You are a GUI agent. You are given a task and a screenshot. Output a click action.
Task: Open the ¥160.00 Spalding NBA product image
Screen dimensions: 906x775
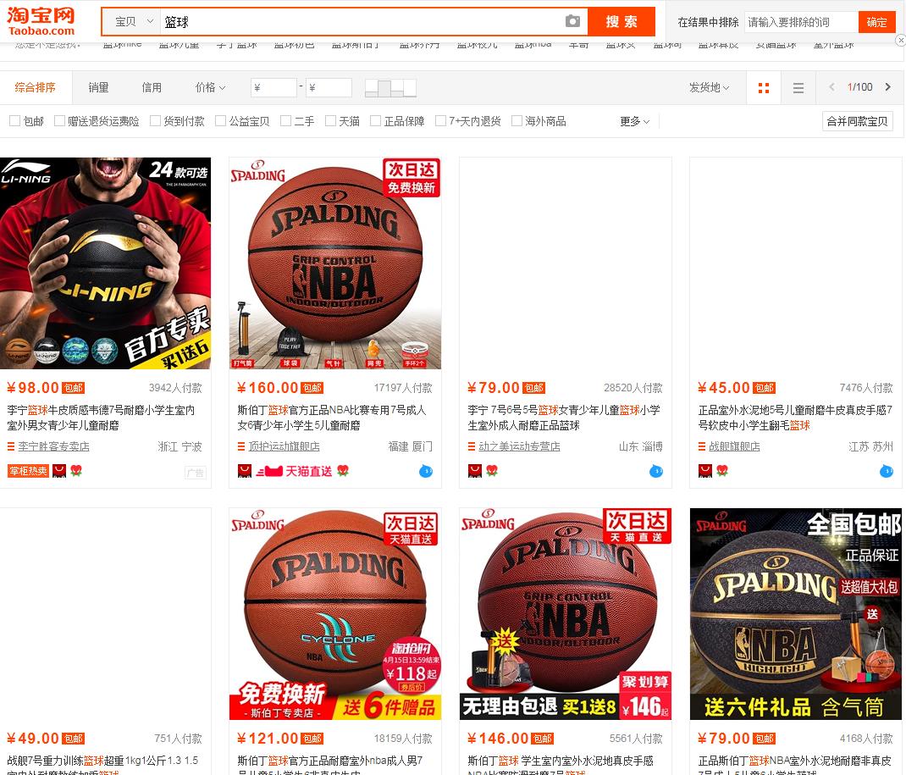point(335,263)
